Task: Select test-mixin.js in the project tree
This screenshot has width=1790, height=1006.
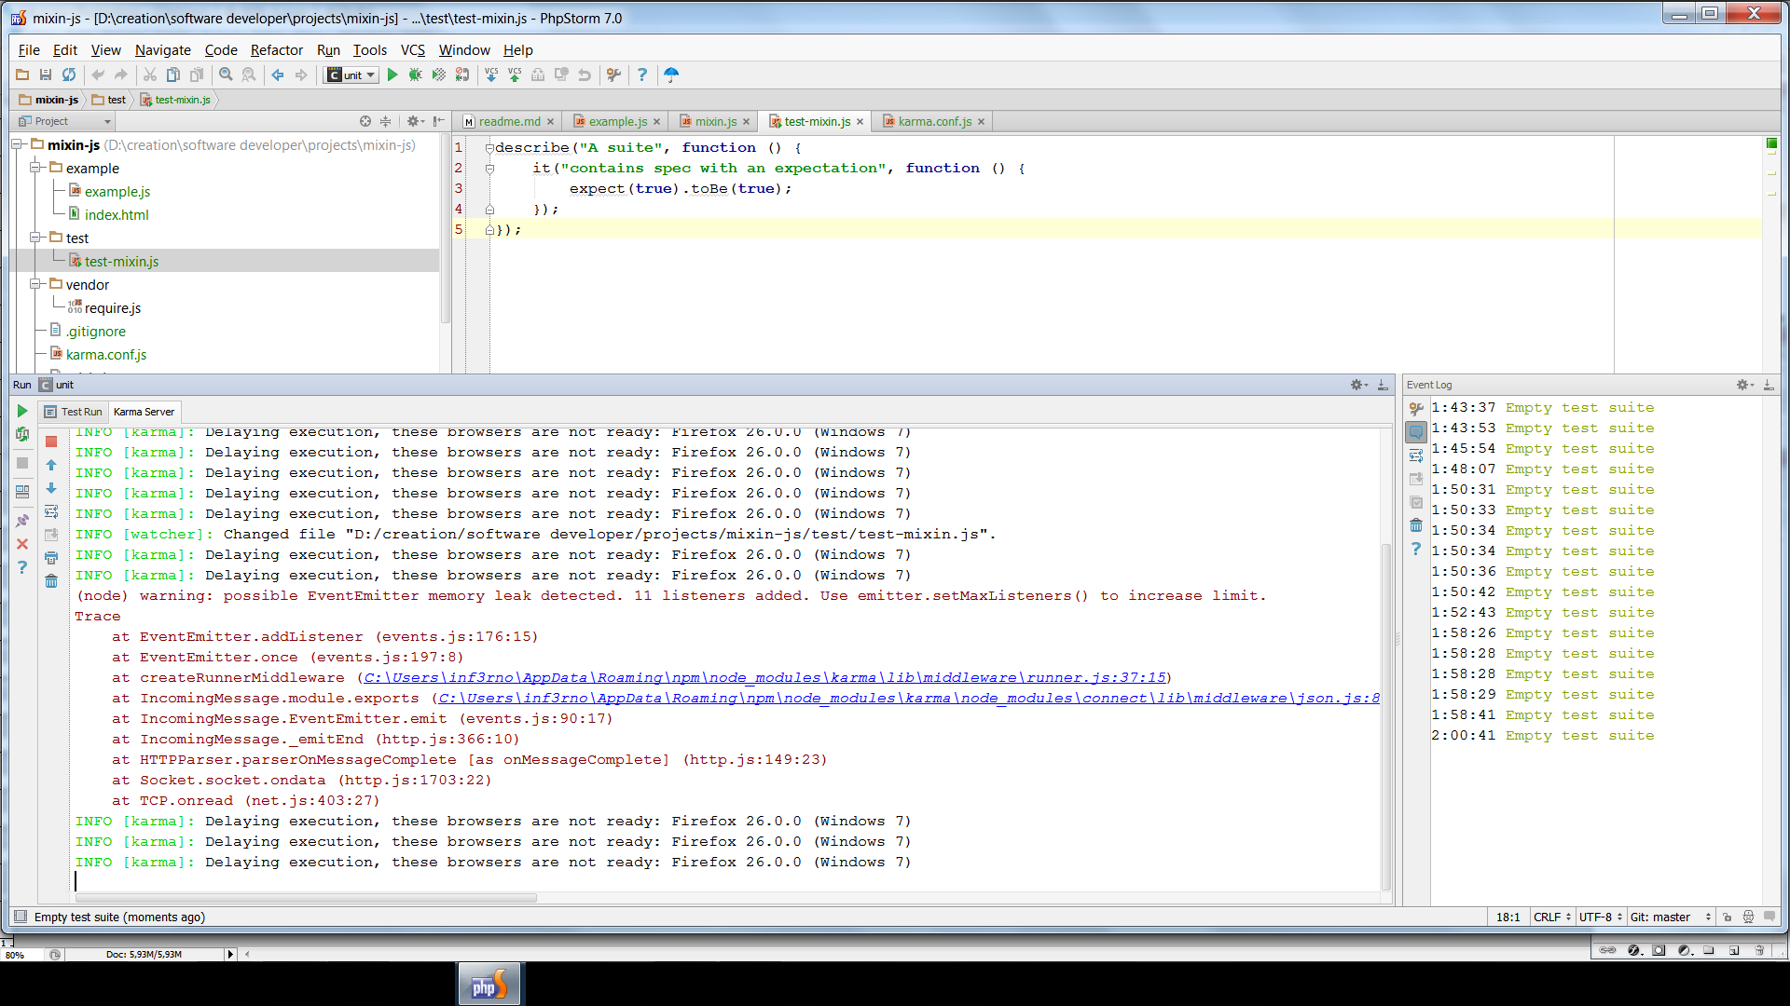Action: (x=121, y=261)
